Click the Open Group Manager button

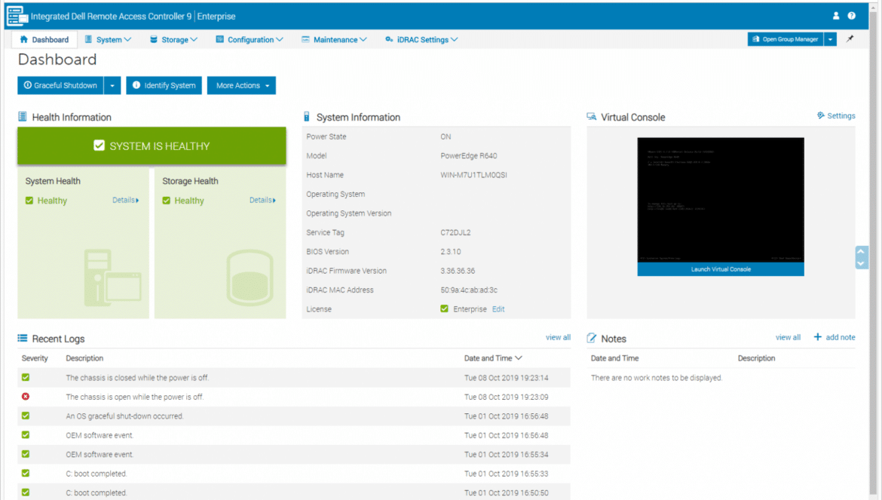pos(786,39)
